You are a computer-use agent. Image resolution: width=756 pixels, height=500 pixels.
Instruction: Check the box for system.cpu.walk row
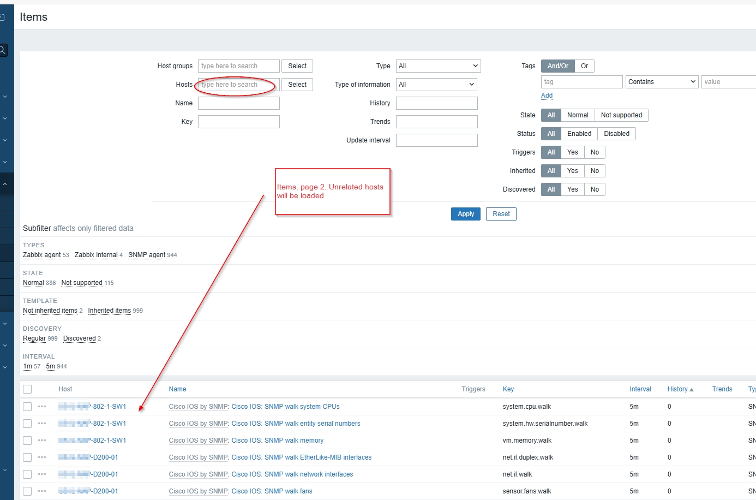click(x=27, y=407)
